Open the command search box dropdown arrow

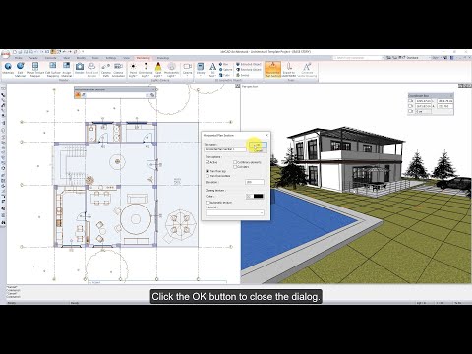(383, 58)
